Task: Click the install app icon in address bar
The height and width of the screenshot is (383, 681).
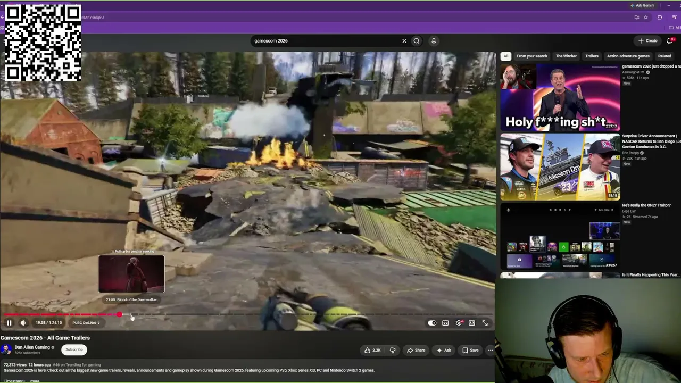Action: click(637, 17)
